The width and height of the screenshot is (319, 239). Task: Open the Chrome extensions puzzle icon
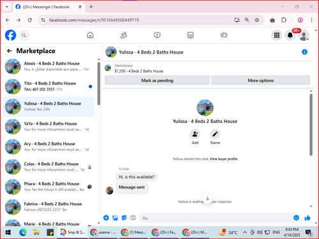284,20
